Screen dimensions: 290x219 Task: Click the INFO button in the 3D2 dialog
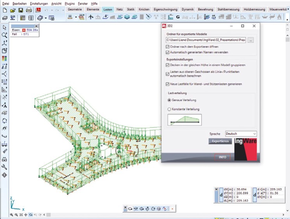[x=222, y=157]
